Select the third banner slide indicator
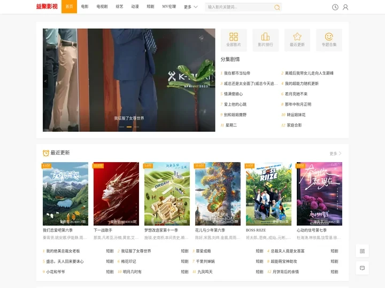 click(136, 127)
